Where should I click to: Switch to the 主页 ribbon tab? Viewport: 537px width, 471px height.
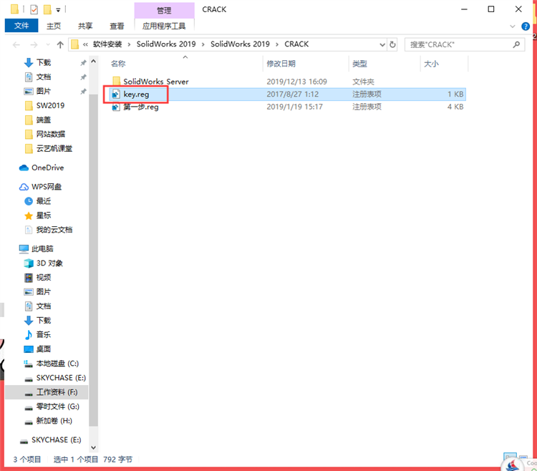tap(54, 26)
